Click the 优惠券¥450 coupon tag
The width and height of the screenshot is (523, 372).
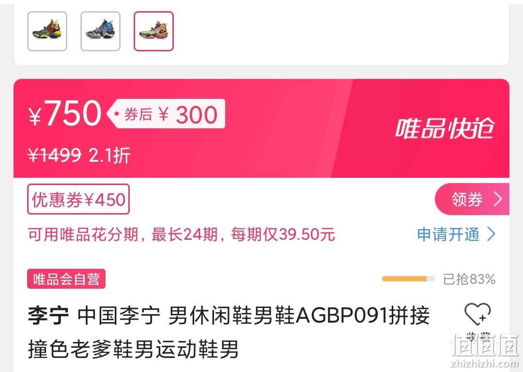click(x=78, y=199)
